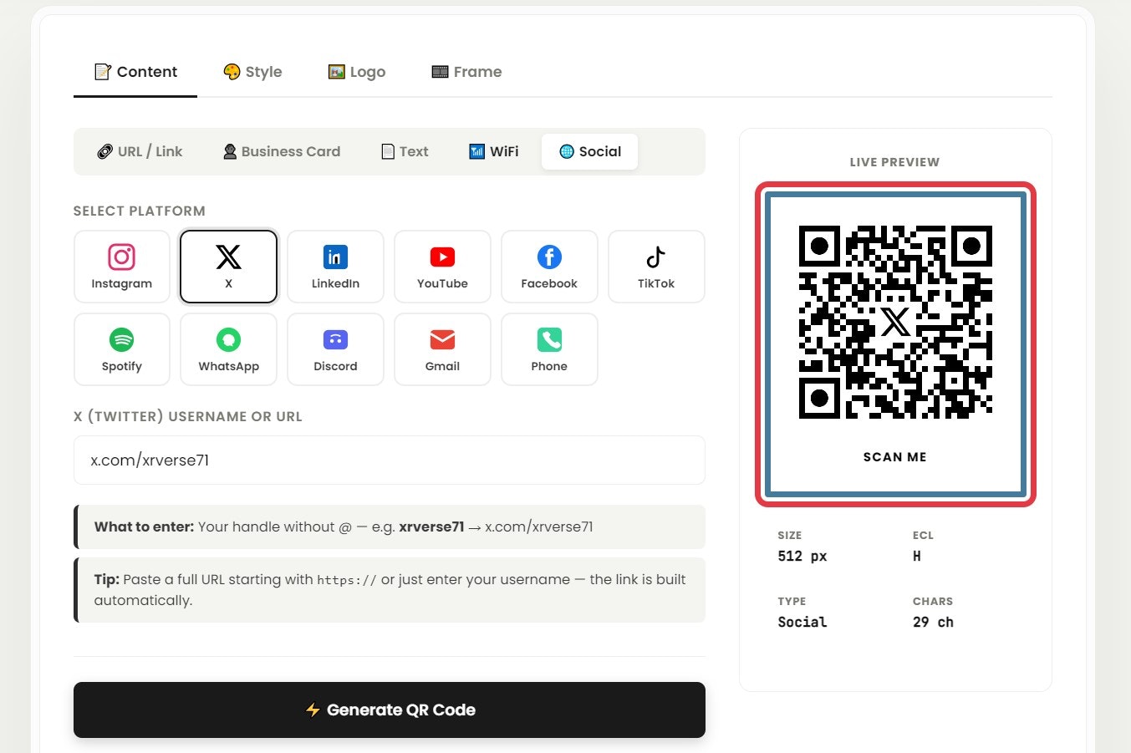Pick the Discord platform icon

[335, 349]
